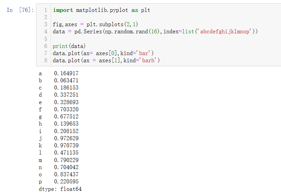Click line number 8 in the gutter

pyautogui.click(x=46, y=61)
